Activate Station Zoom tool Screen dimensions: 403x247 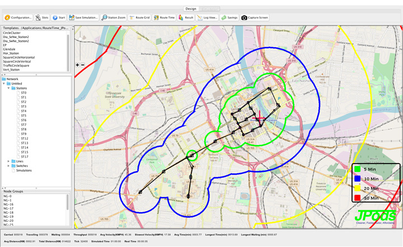pyautogui.click(x=114, y=18)
